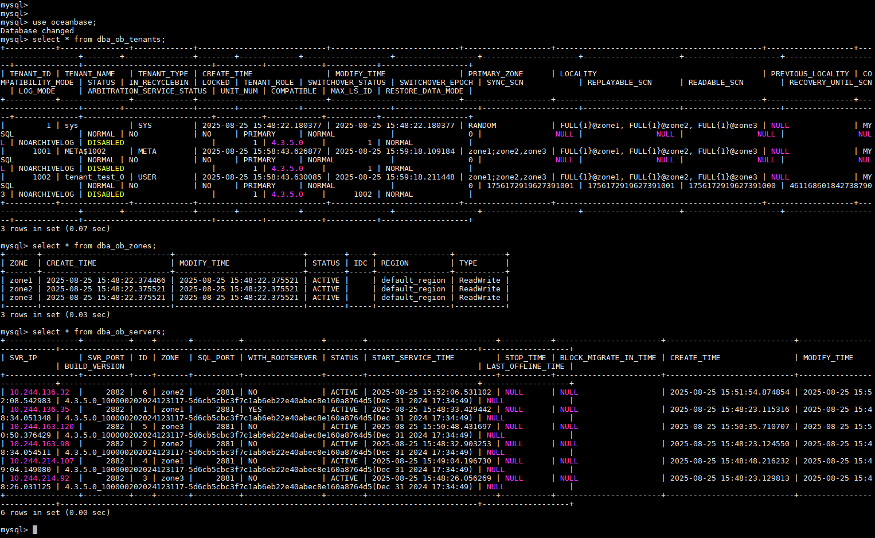This screenshot has height=538, width=875.
Task: Click '3 rows in set (0.03 sec)' result line
Action: [56, 315]
